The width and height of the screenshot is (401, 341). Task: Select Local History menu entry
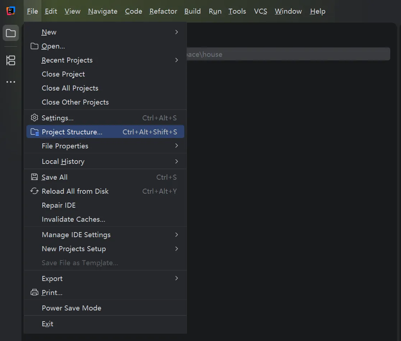(105, 161)
